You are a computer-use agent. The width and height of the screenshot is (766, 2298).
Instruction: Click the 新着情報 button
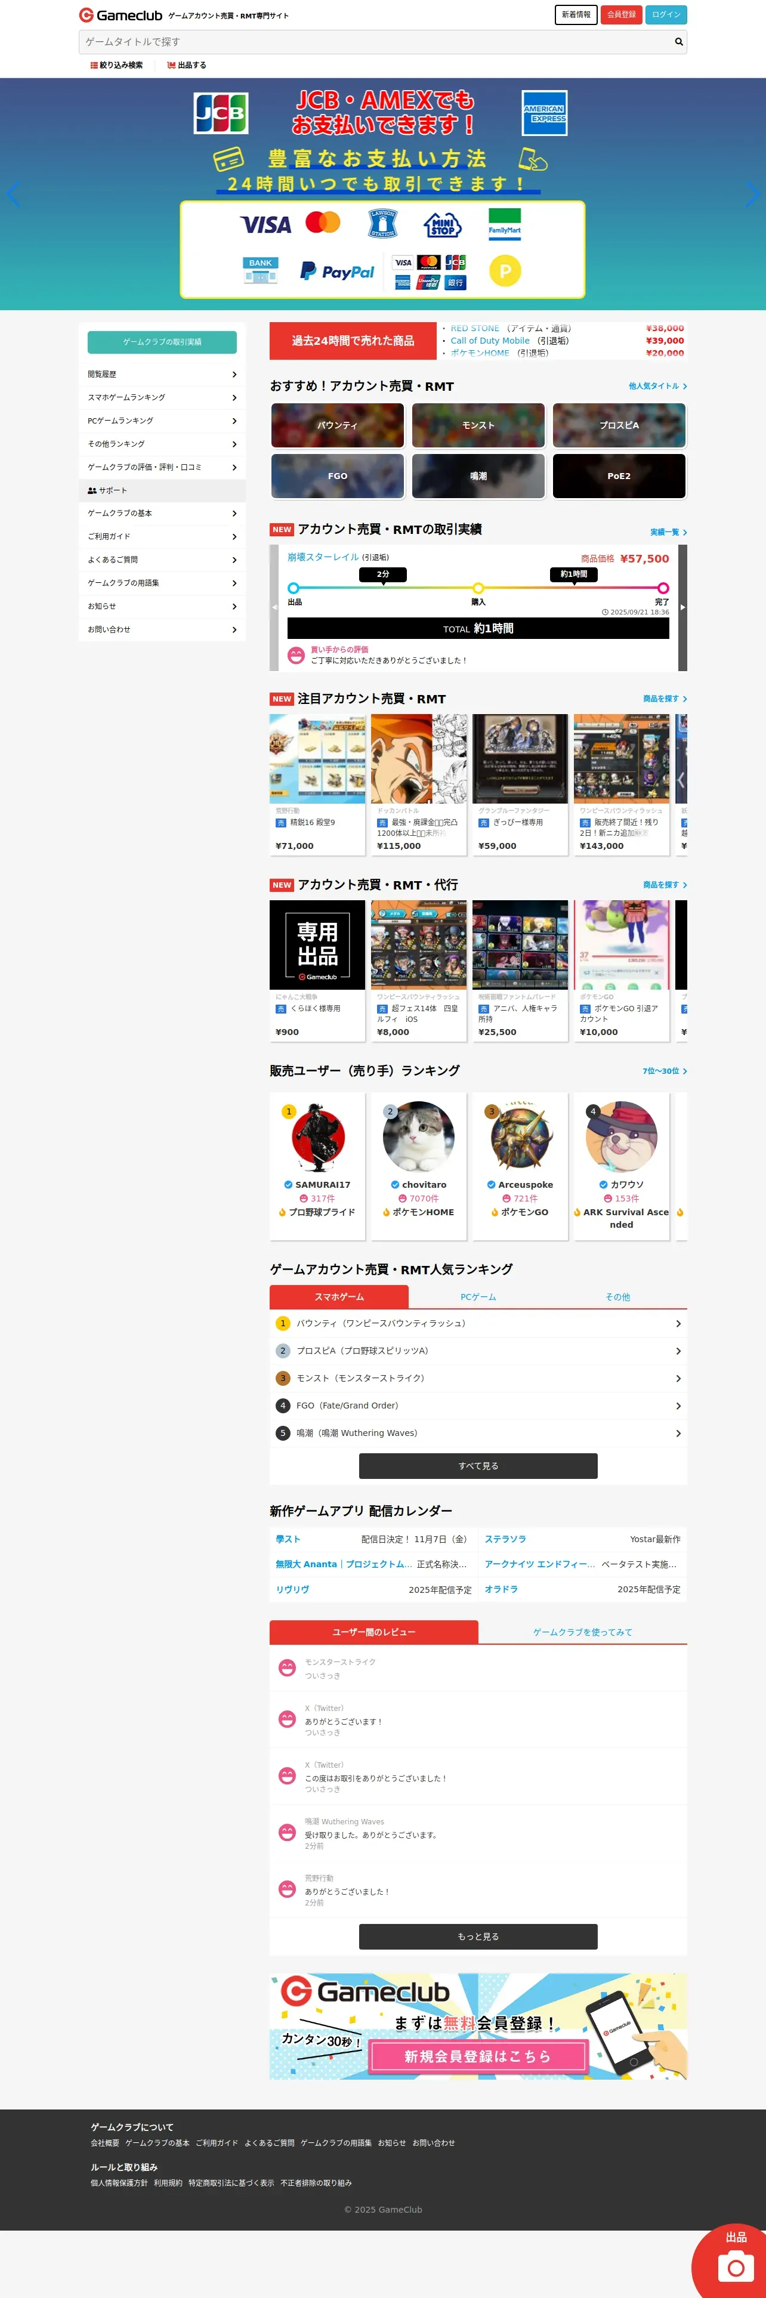point(576,15)
